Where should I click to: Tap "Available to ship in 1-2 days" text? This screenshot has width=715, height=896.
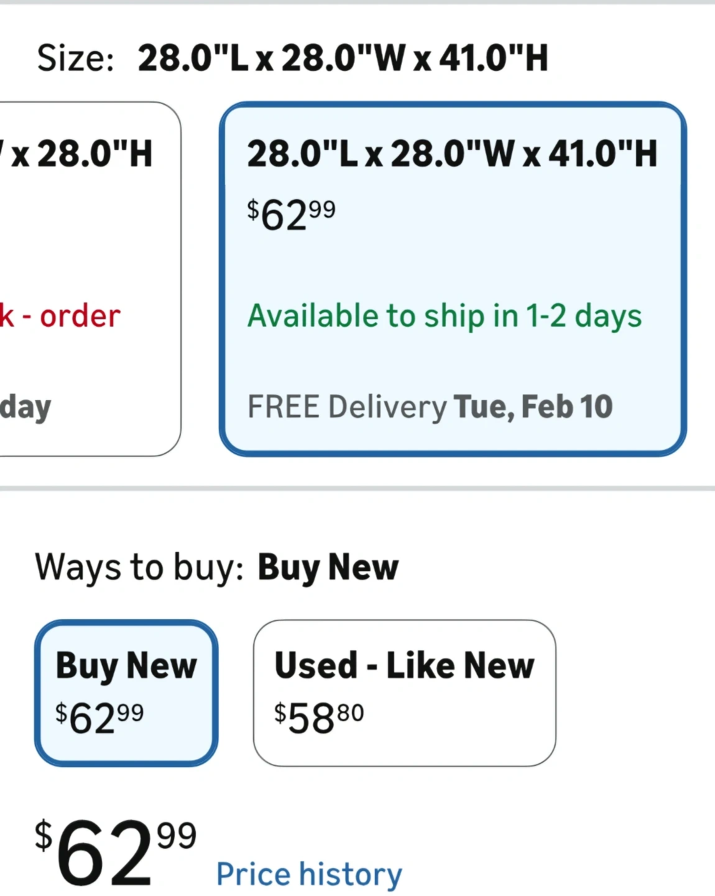(445, 316)
